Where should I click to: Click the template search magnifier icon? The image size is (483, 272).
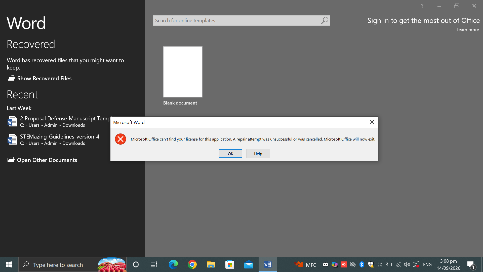click(325, 20)
